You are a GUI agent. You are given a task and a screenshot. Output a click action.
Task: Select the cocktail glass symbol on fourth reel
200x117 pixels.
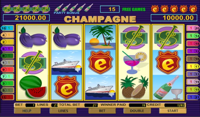(x=134, y=62)
